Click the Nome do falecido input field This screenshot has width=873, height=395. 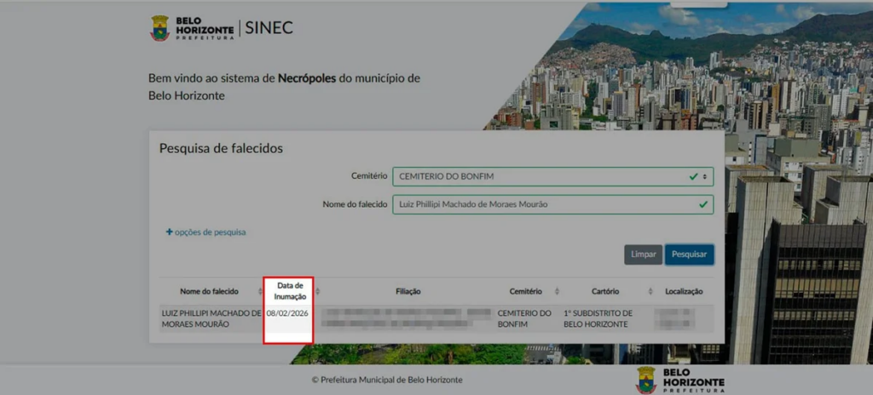tap(546, 204)
